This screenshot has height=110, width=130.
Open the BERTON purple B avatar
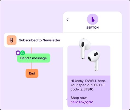click(92, 19)
